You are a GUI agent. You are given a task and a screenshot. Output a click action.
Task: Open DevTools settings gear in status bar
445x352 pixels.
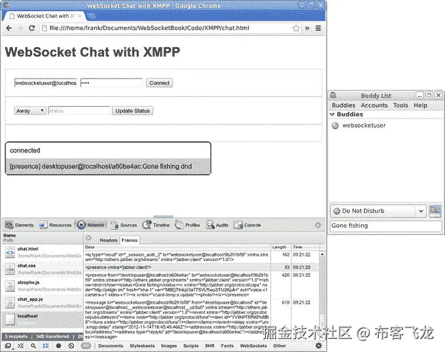319,345
